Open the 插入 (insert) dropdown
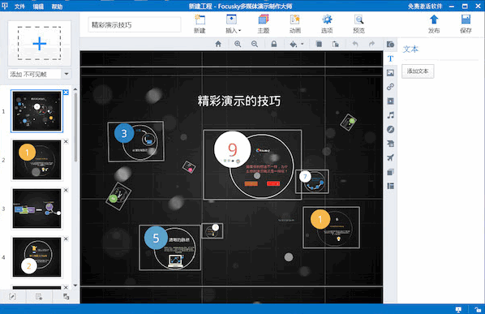The image size is (485, 314). 233,24
